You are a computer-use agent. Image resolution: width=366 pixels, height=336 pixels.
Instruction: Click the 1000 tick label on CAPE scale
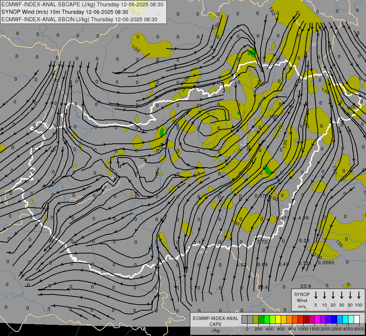[x=303, y=329]
